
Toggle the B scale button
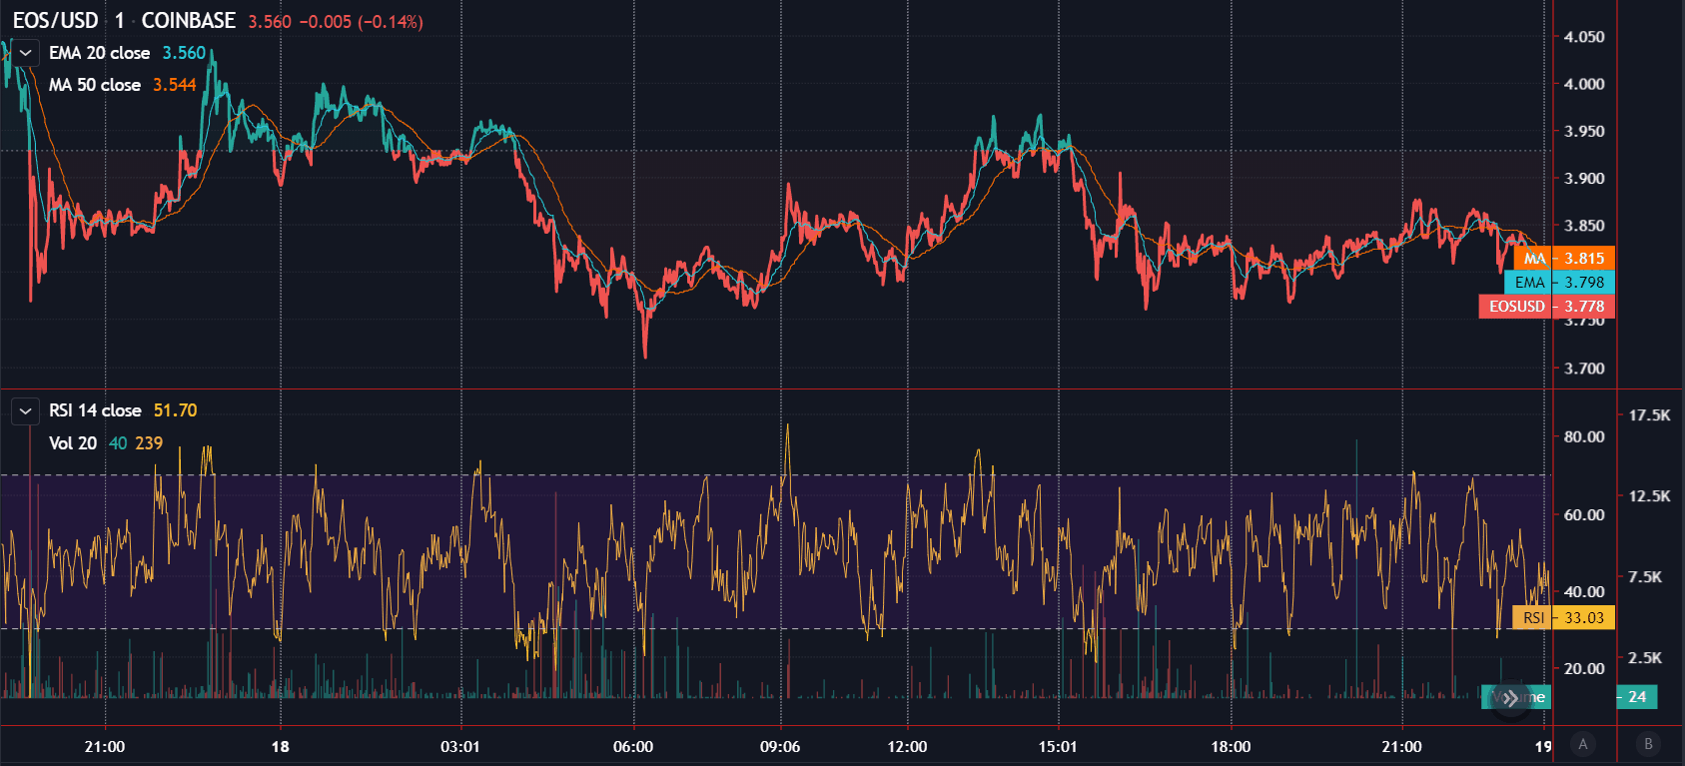pyautogui.click(x=1649, y=744)
